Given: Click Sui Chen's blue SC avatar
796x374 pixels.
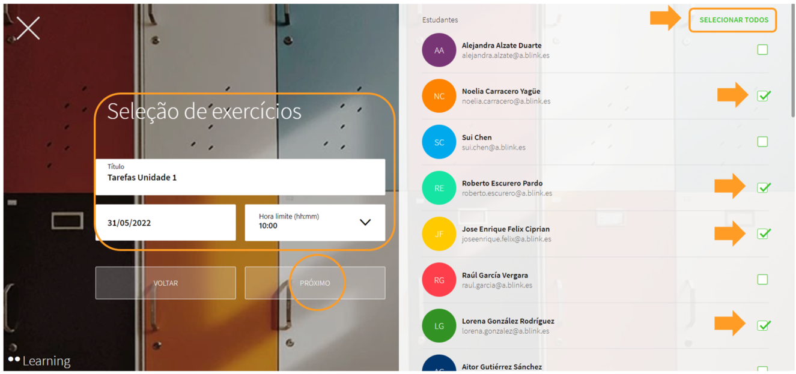Looking at the screenshot, I should pos(439,142).
